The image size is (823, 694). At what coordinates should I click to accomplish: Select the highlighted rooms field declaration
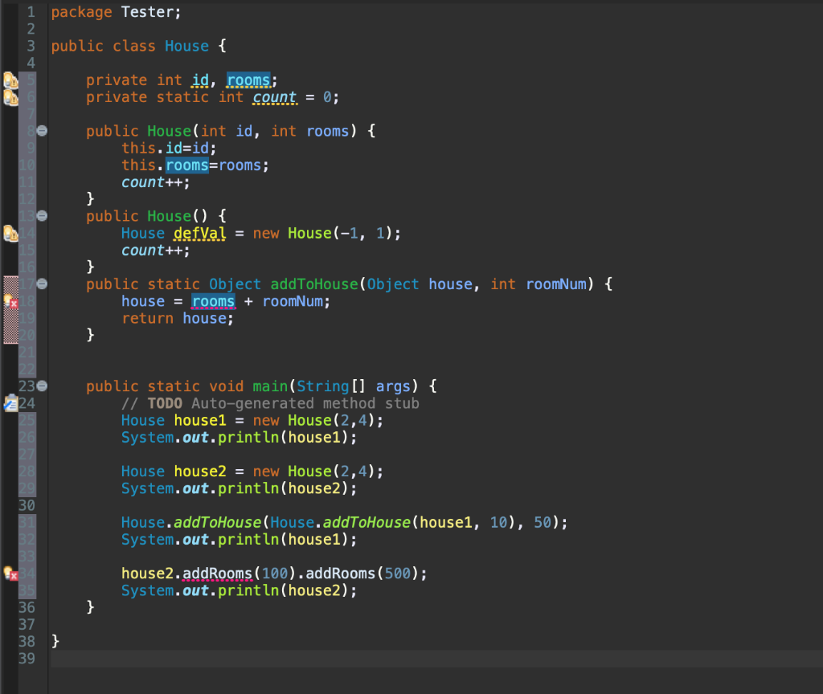(x=248, y=80)
